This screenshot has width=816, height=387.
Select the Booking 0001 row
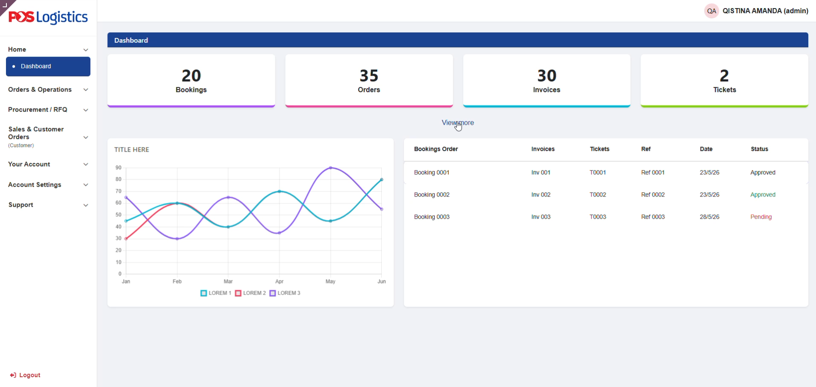pyautogui.click(x=606, y=173)
